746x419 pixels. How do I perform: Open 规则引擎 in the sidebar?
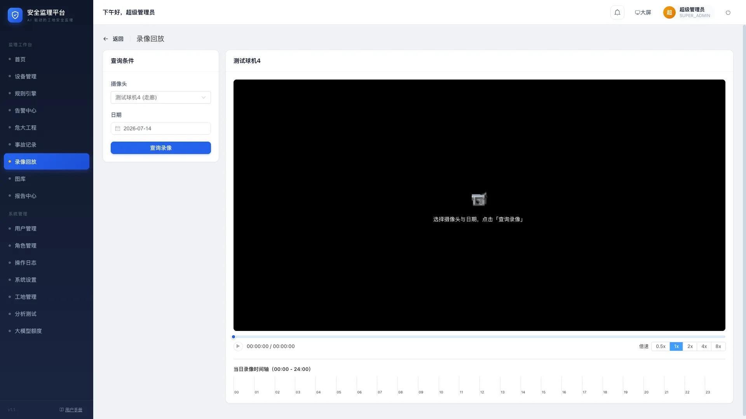click(47, 93)
